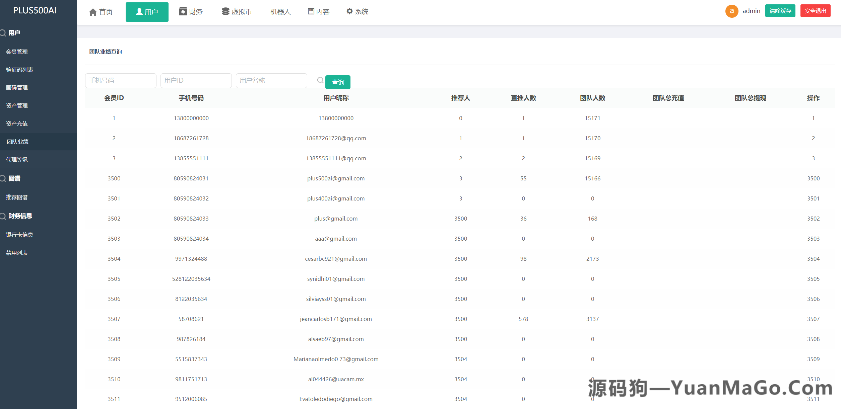This screenshot has height=409, width=841.
Task: Click the 清除缓存 button
Action: click(x=780, y=11)
